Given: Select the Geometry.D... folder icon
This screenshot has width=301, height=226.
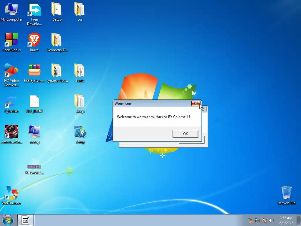Looking at the screenshot, I should [57, 42].
